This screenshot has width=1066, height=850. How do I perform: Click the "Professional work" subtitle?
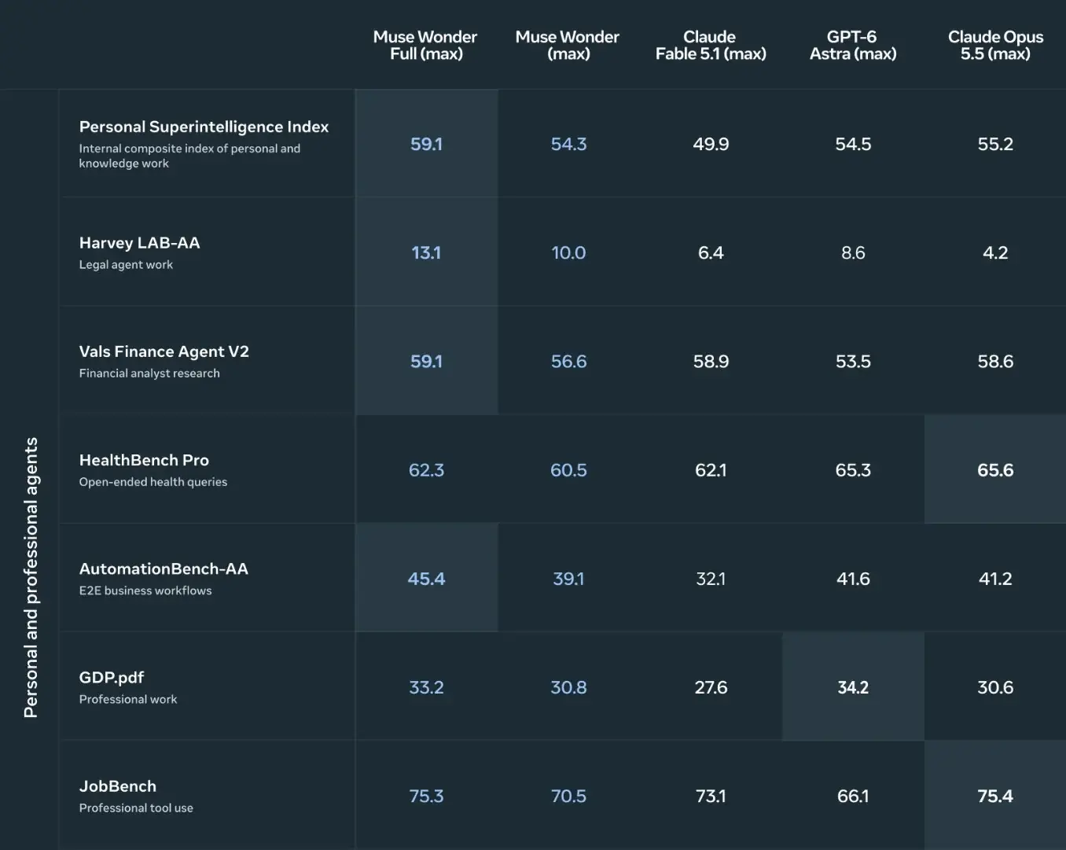point(128,700)
